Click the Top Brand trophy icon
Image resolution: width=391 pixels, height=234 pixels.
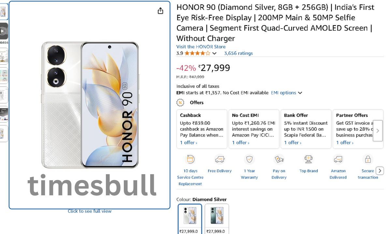click(308, 160)
